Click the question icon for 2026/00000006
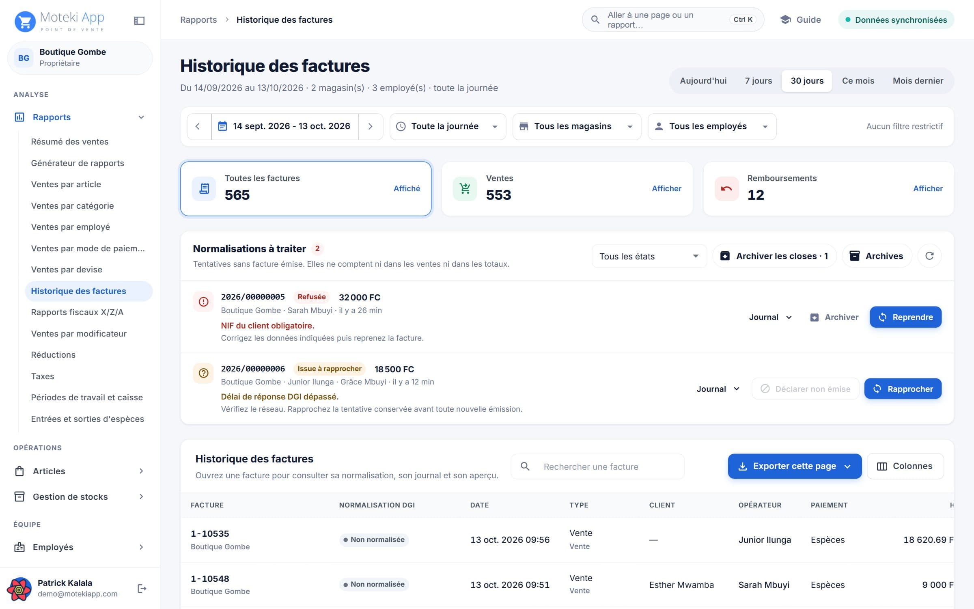974x609 pixels. point(203,373)
